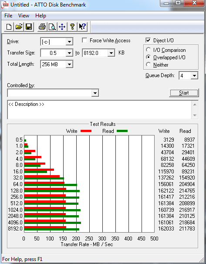
Task: Open a saved benchmark file icon
Action: (19, 27)
